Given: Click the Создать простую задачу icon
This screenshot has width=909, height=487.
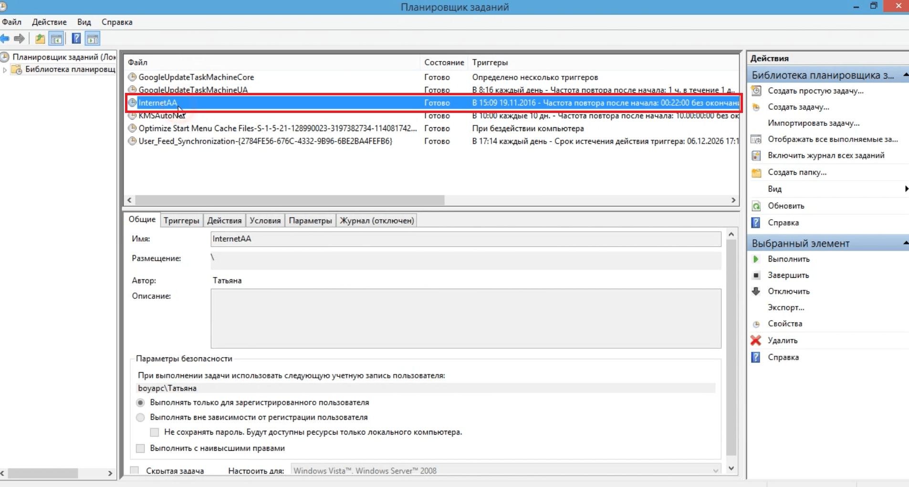Looking at the screenshot, I should (x=756, y=91).
